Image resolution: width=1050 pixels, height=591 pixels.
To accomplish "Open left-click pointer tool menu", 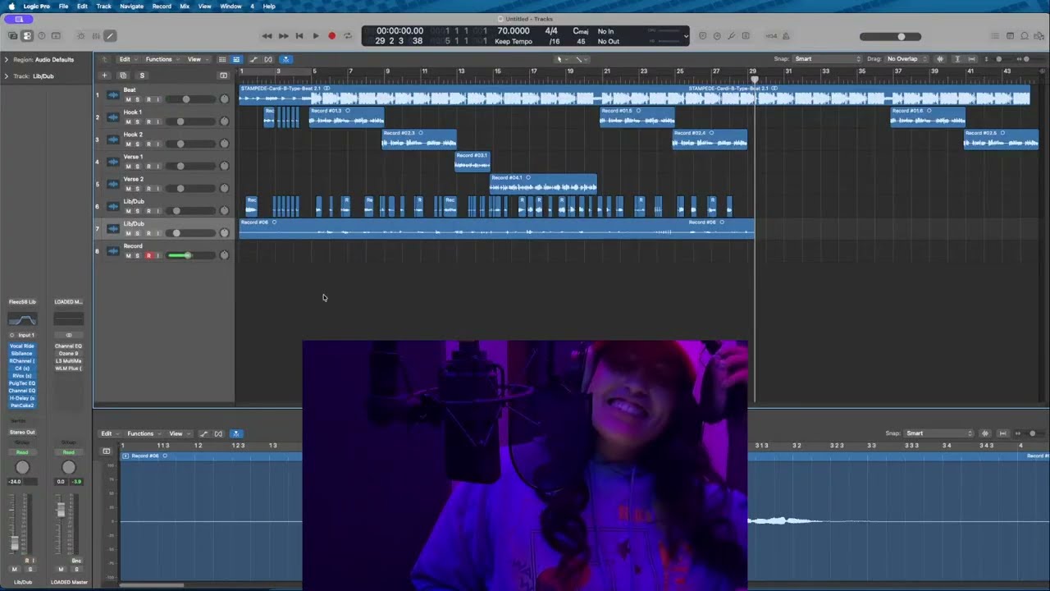I will (x=561, y=59).
